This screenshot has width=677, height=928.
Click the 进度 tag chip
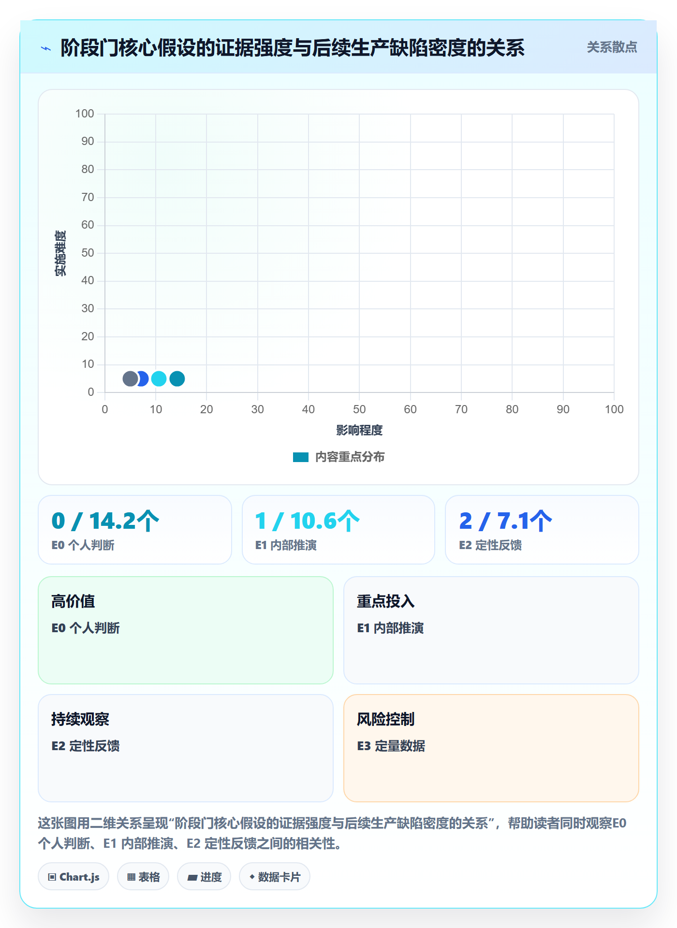(x=204, y=877)
